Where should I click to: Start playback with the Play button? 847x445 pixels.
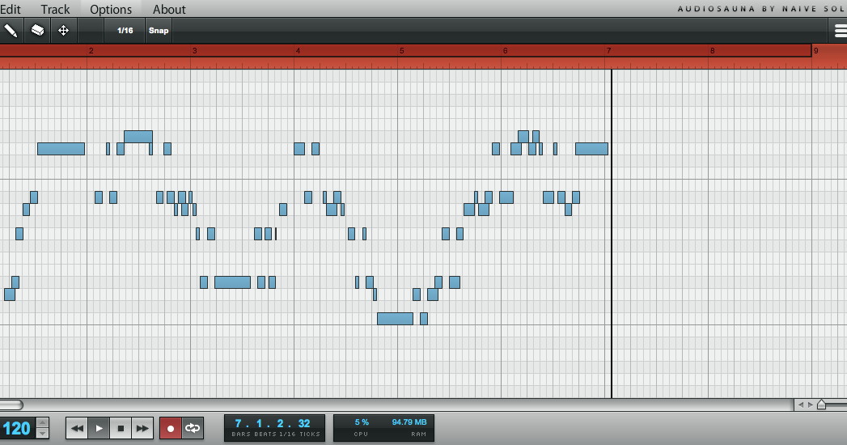pos(99,428)
